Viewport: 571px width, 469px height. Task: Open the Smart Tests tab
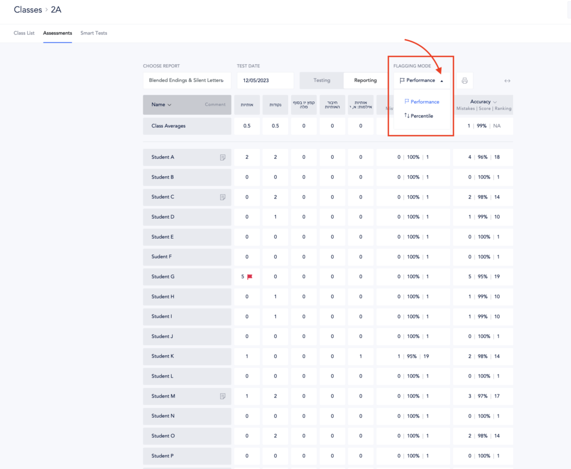[94, 33]
